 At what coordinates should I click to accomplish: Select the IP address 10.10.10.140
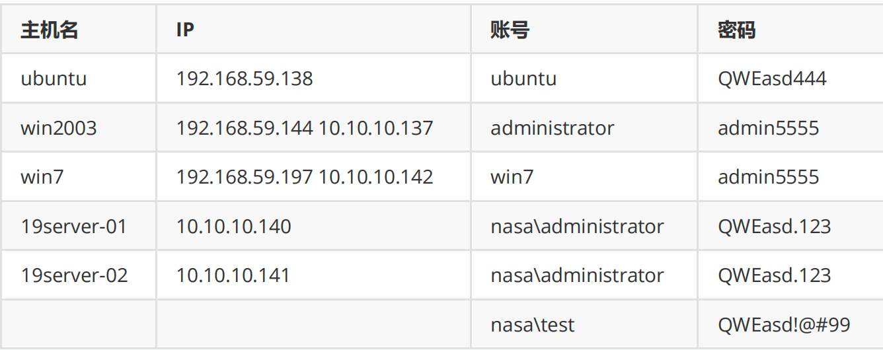(x=233, y=227)
